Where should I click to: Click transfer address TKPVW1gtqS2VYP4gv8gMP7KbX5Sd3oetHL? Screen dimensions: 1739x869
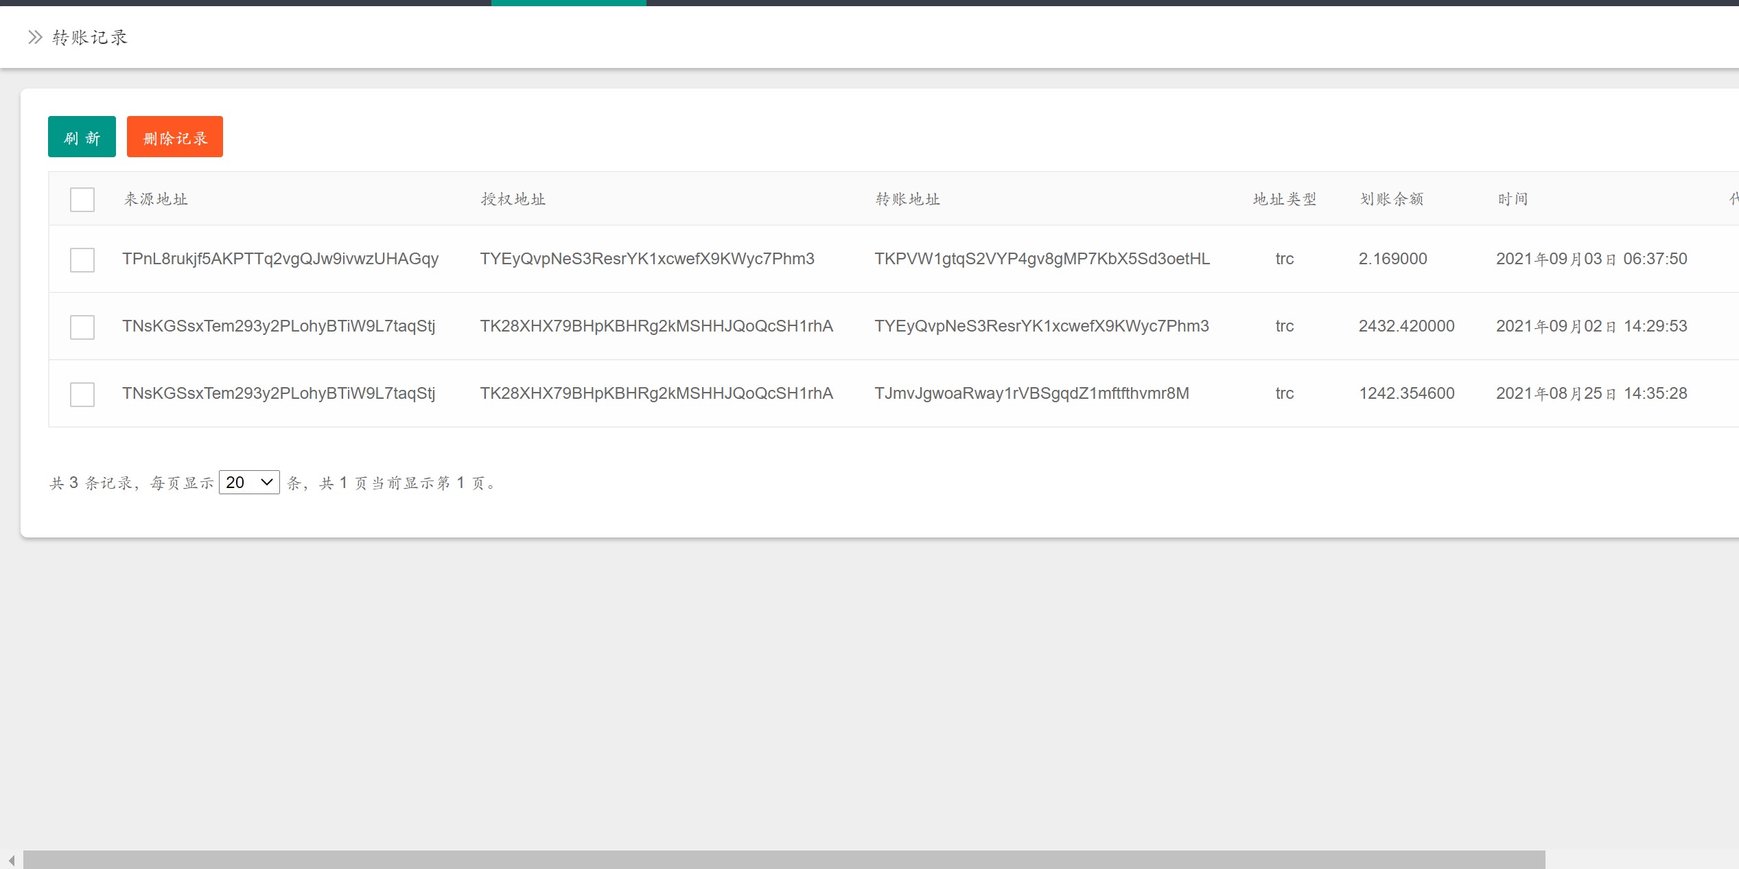(x=1042, y=259)
